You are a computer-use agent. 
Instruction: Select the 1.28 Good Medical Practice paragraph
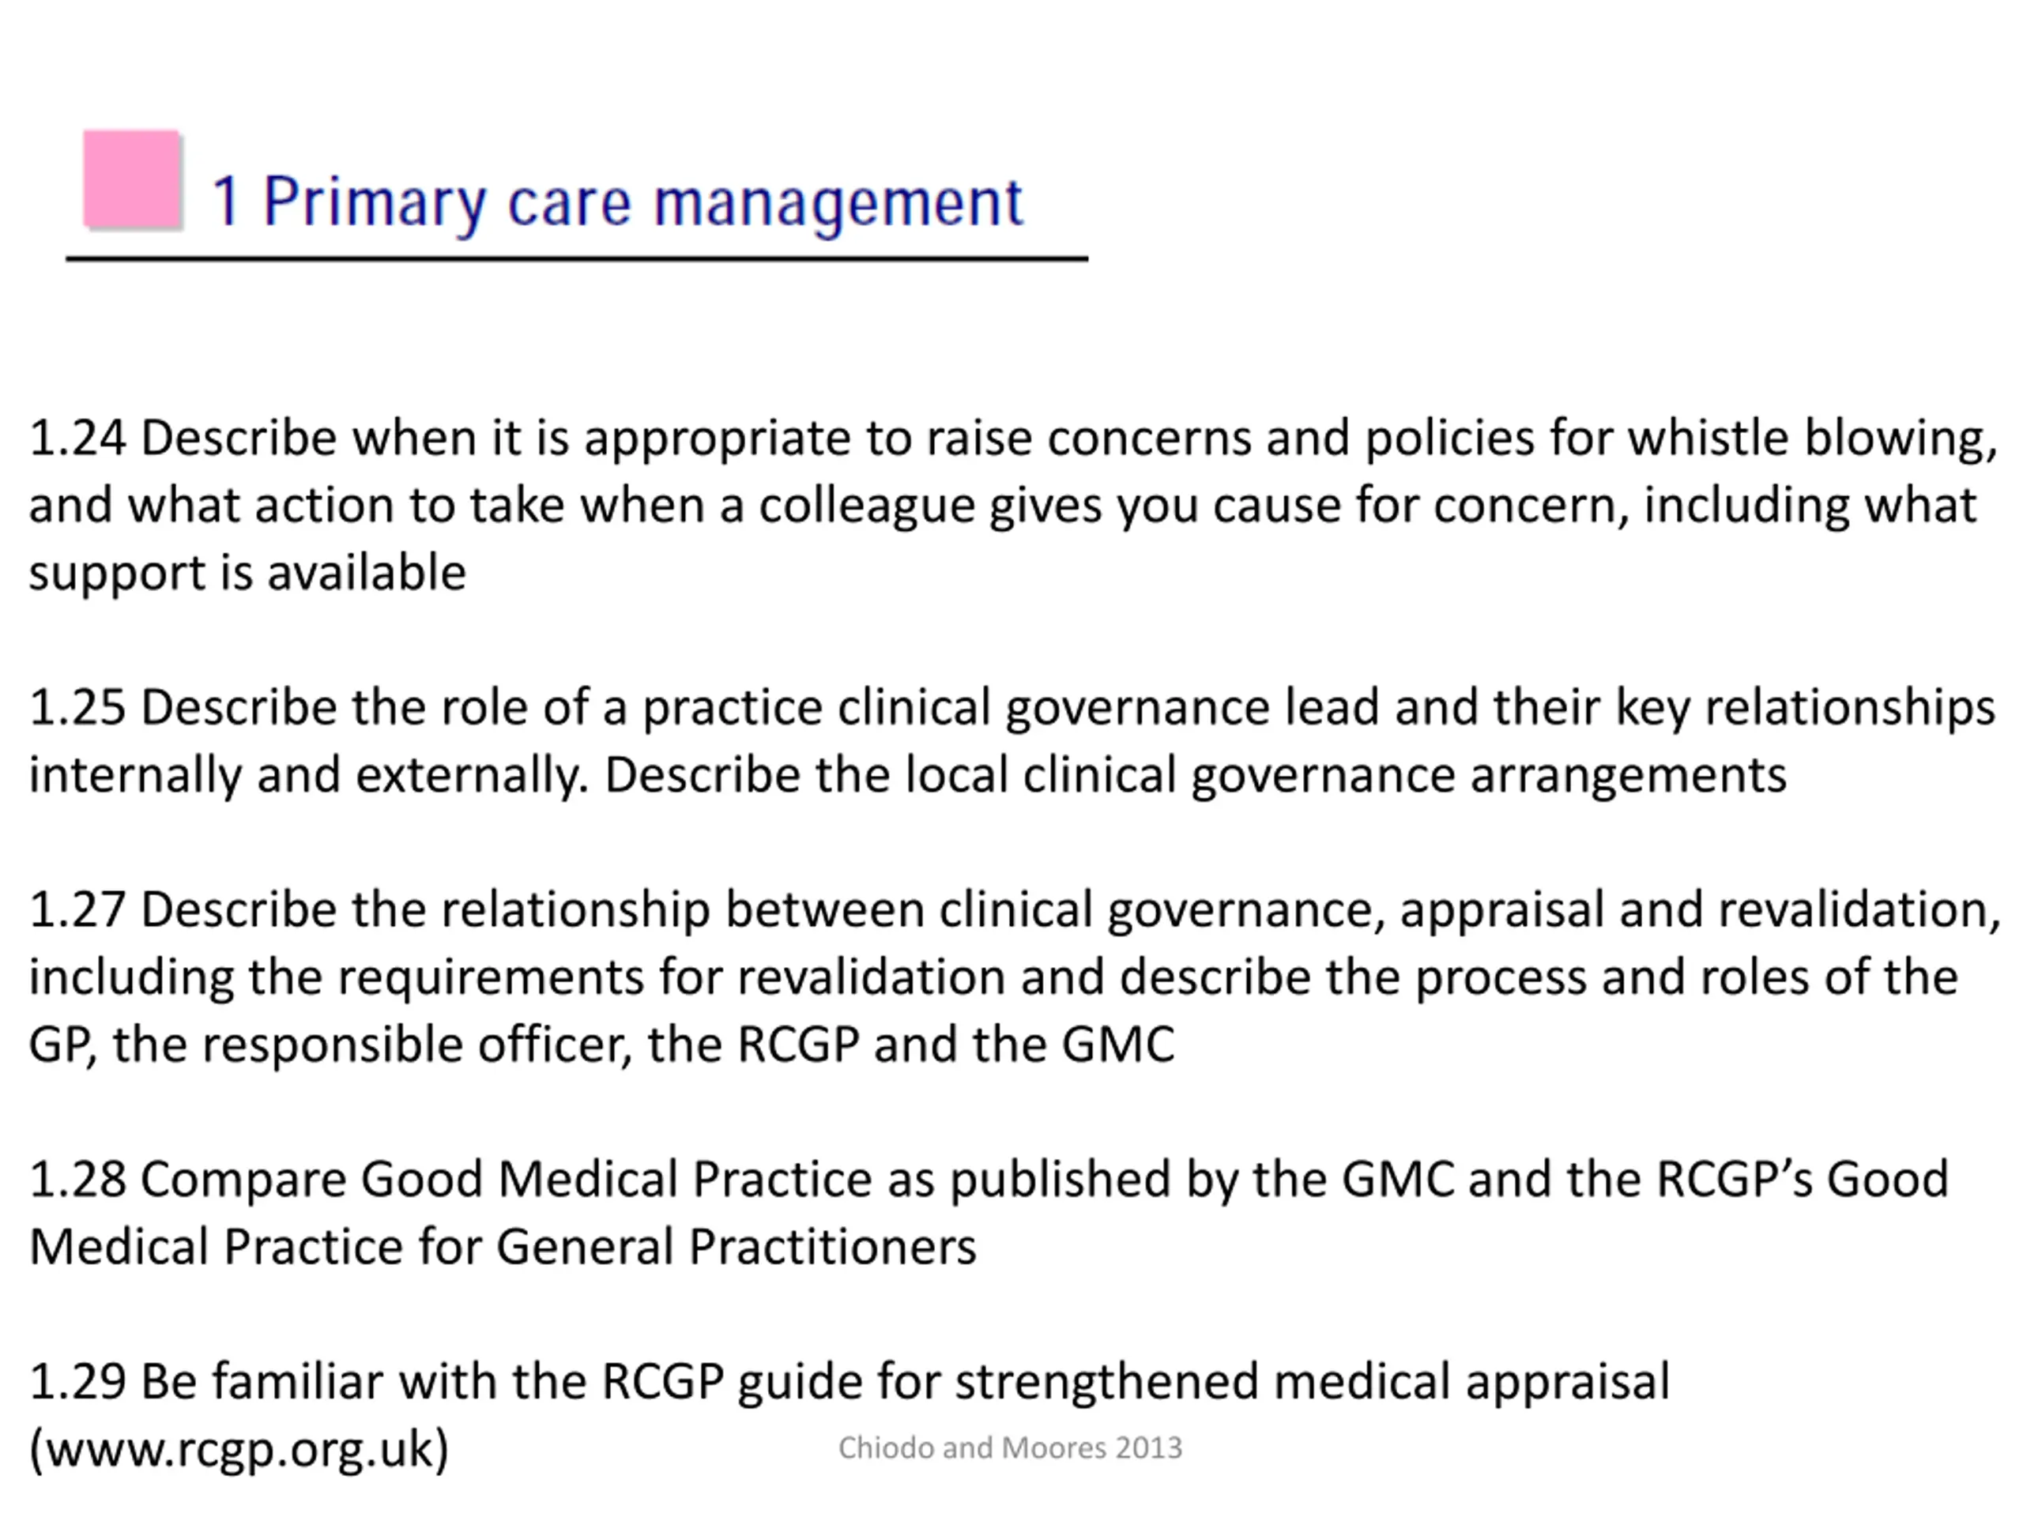[989, 1214]
